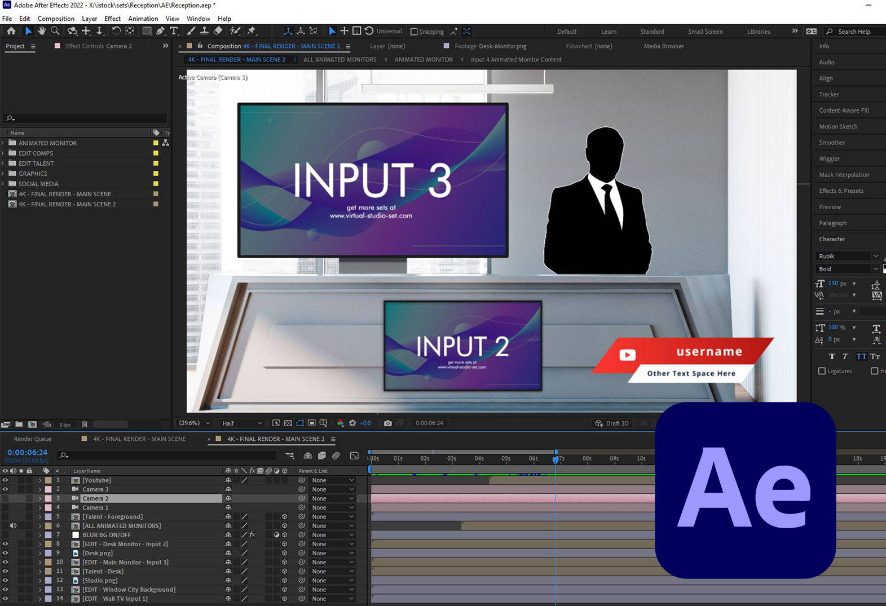
Task: Navigate to ALL ANIMATED MONITORS breadcrumb
Action: [340, 60]
